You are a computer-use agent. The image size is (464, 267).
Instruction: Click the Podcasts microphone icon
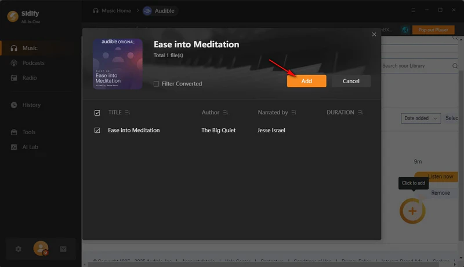(x=14, y=63)
